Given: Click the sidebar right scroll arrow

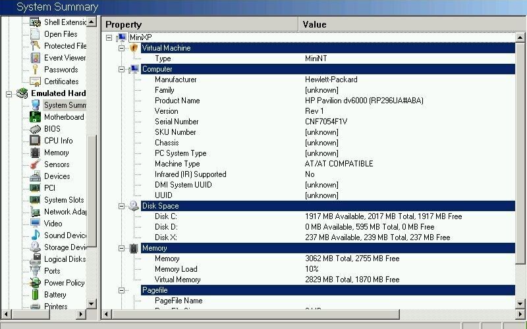Looking at the screenshot, I should point(80,315).
